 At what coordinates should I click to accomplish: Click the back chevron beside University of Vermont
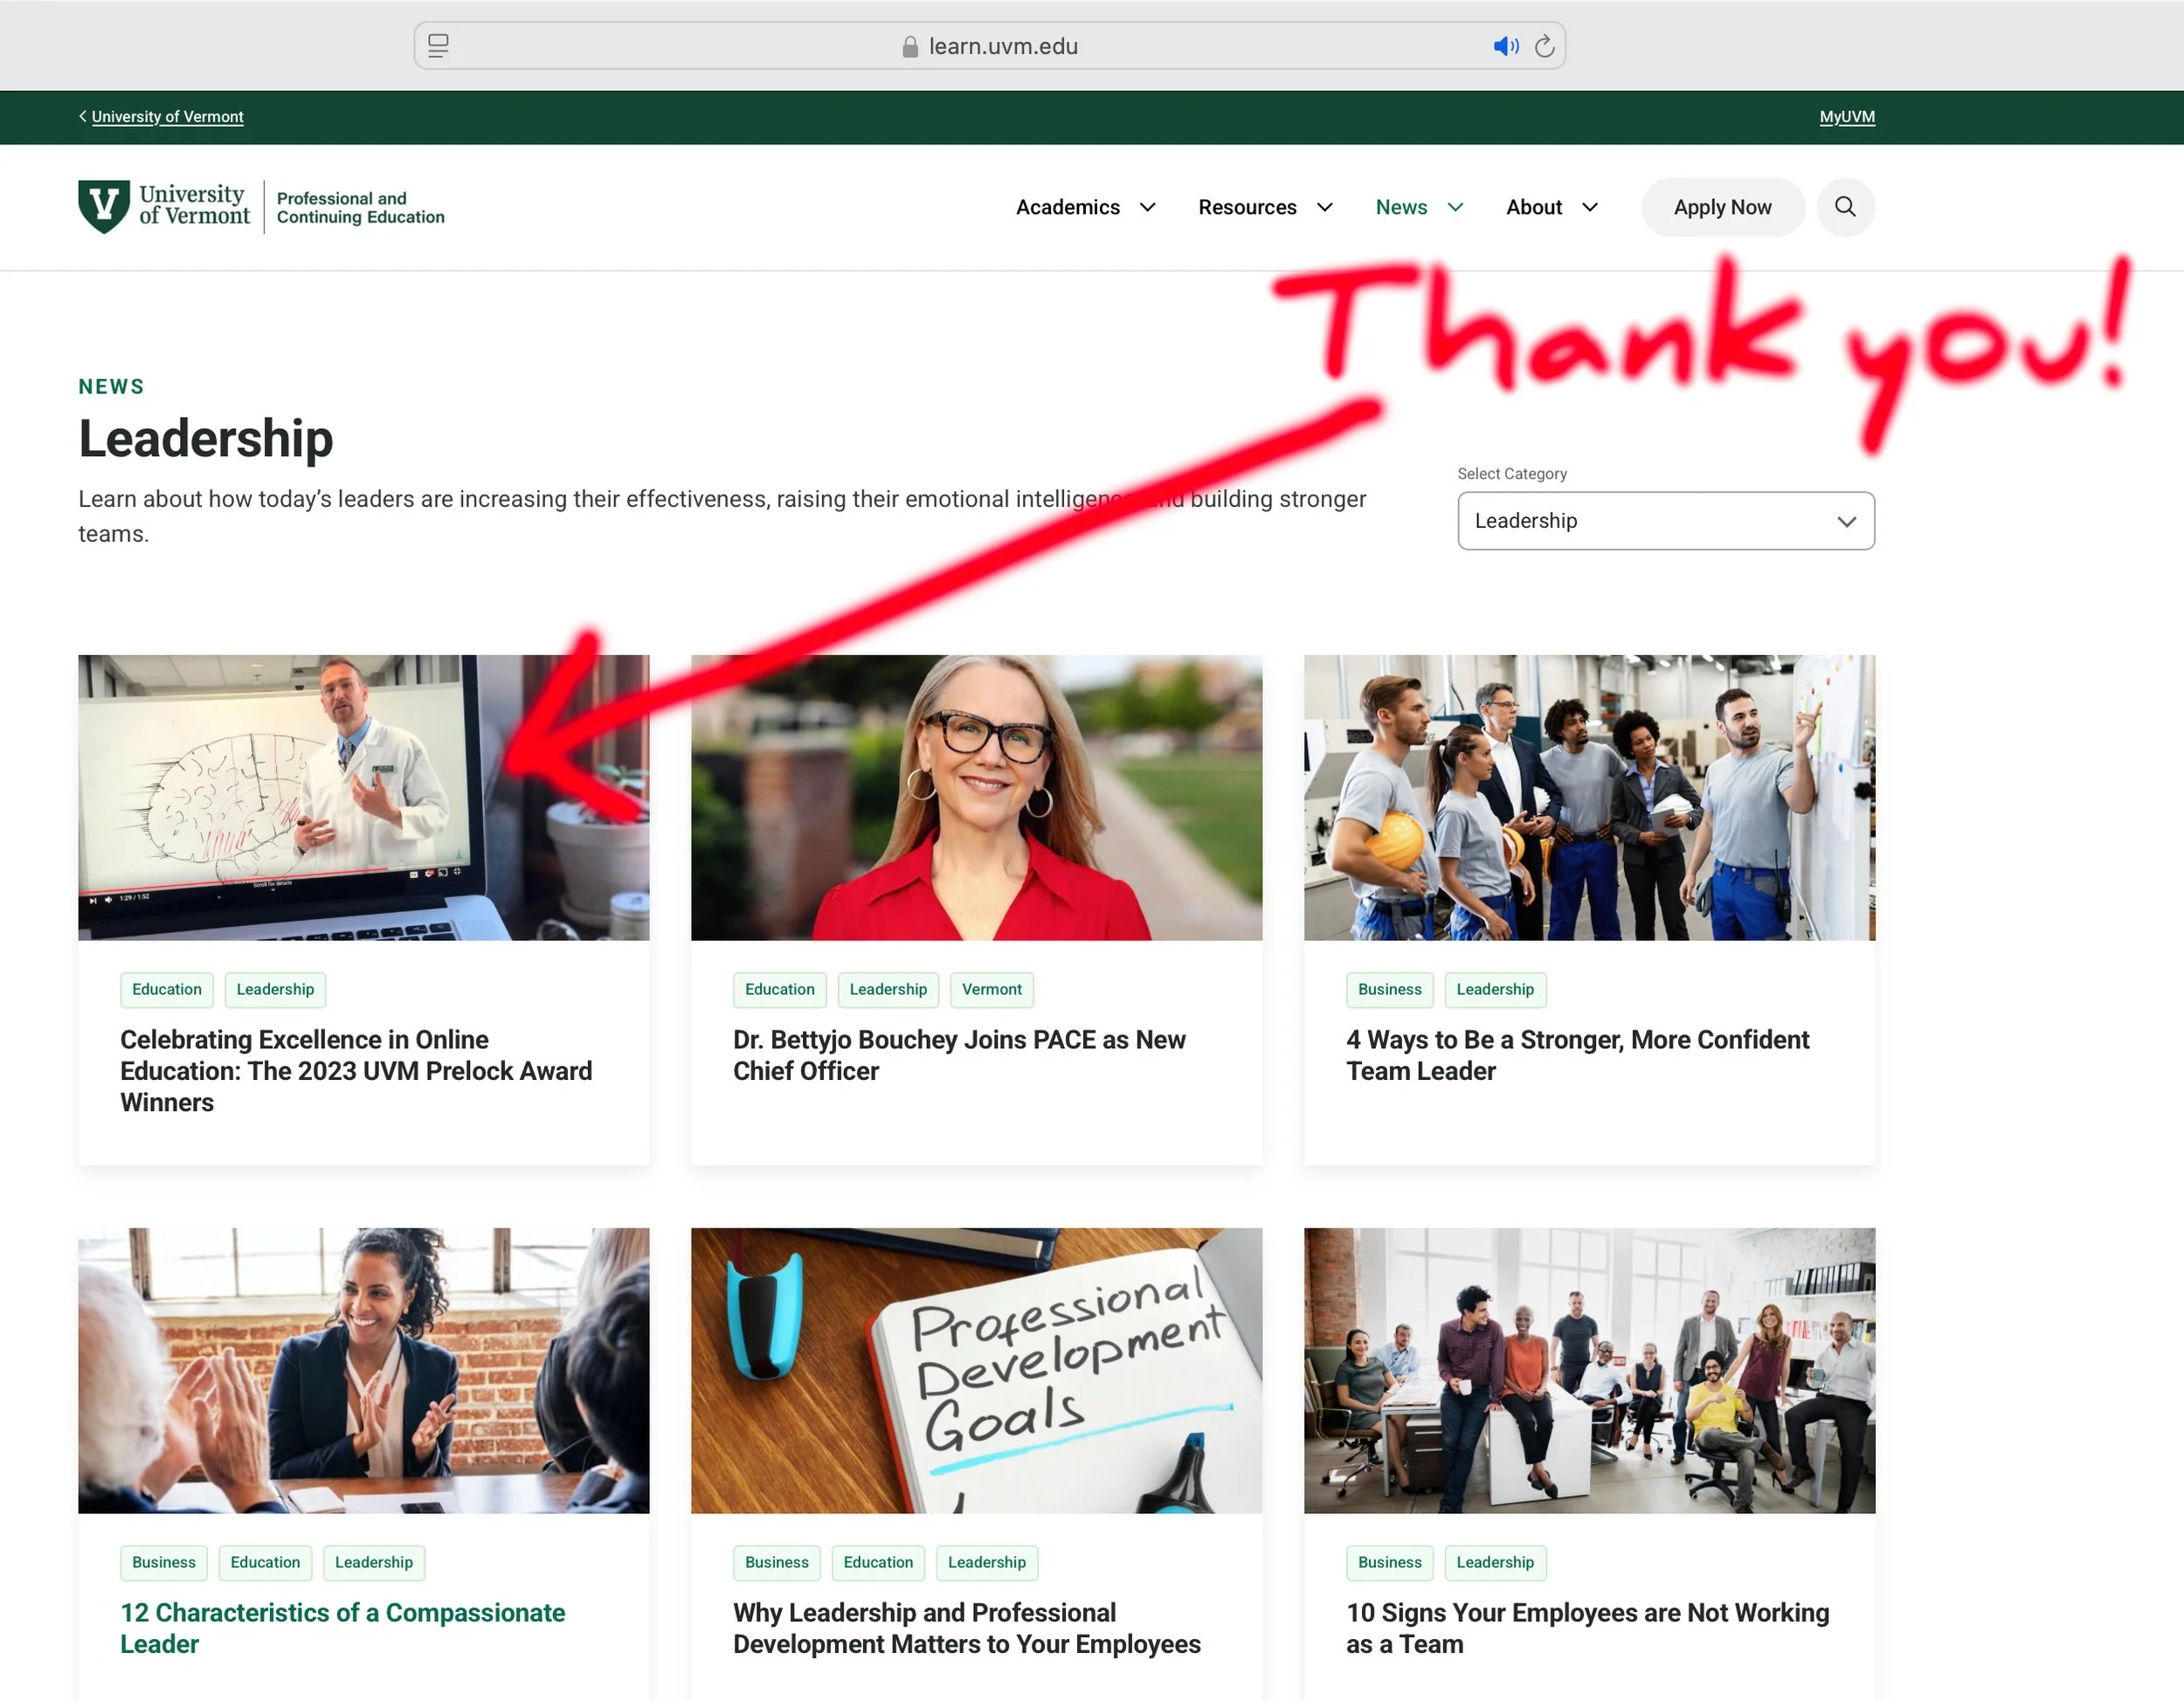click(x=83, y=116)
